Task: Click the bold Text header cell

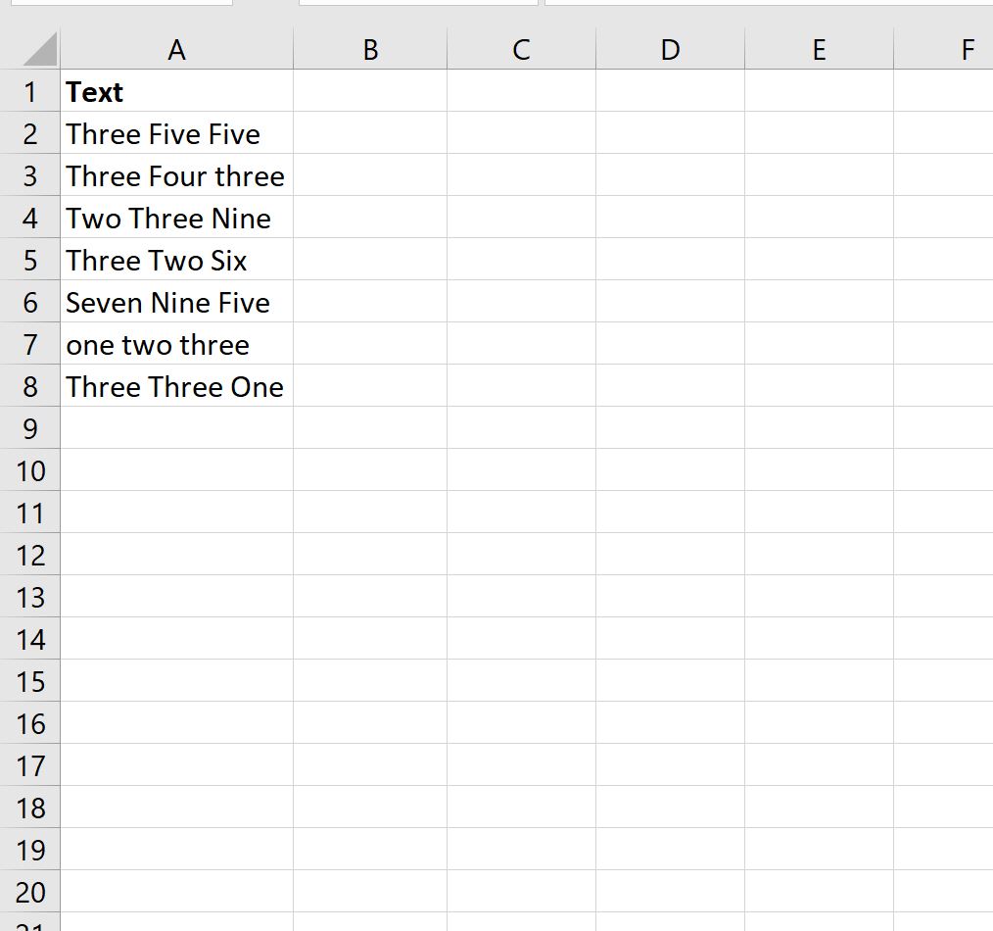Action: (176, 90)
